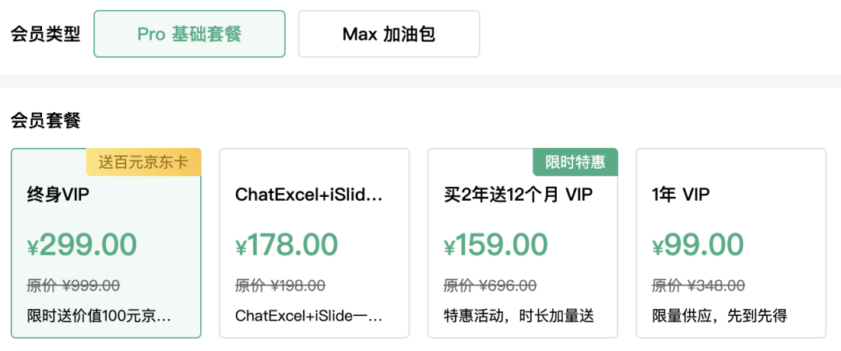Click the 限时送价值100元京… description
Image resolution: width=841 pixels, height=351 pixels.
click(99, 316)
